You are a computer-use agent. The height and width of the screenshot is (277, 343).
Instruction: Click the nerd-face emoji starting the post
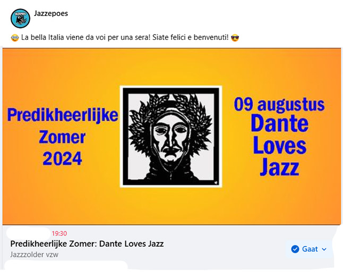15,38
